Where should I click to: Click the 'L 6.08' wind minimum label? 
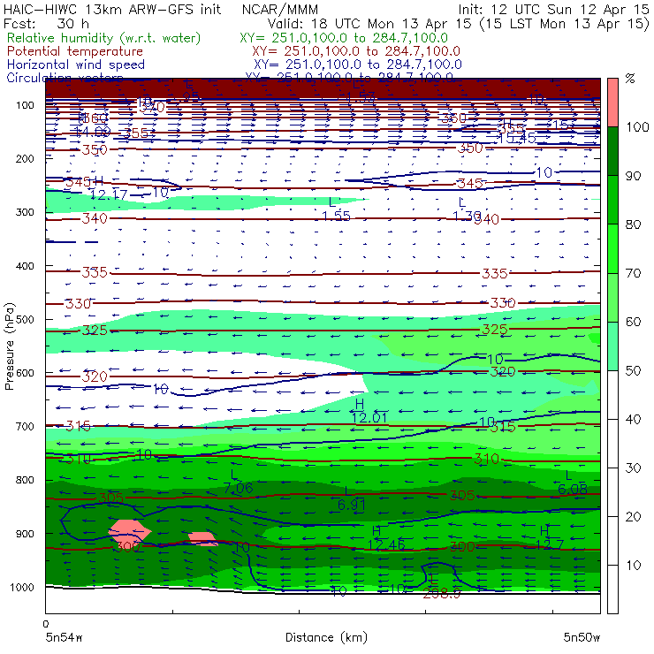(573, 483)
